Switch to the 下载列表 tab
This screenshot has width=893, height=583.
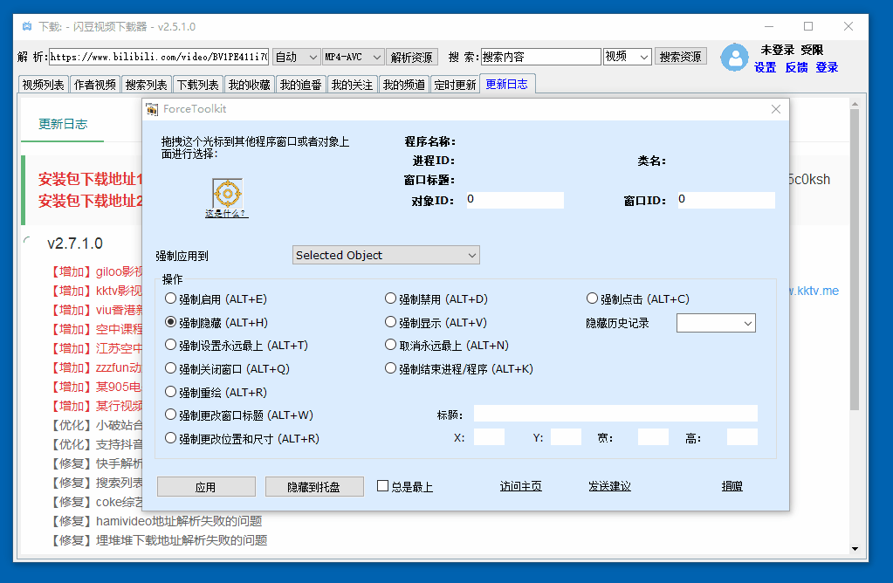[197, 85]
